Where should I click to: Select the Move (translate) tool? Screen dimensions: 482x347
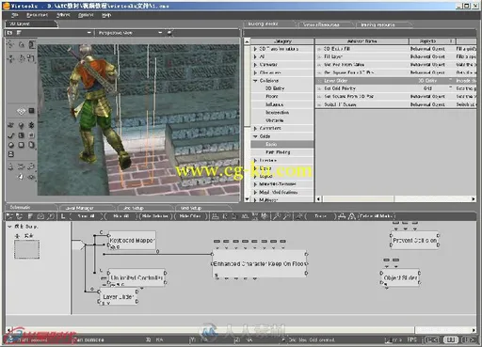pyautogui.click(x=11, y=58)
